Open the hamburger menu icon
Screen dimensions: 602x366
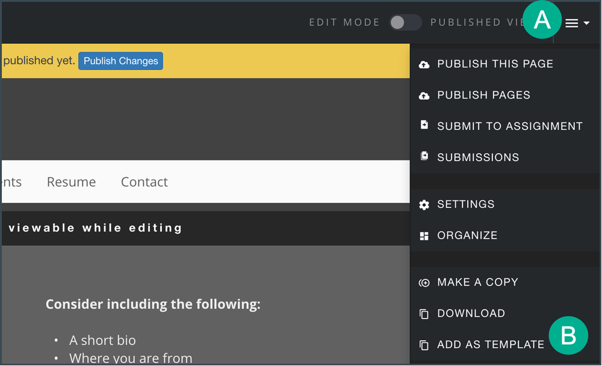pos(572,23)
